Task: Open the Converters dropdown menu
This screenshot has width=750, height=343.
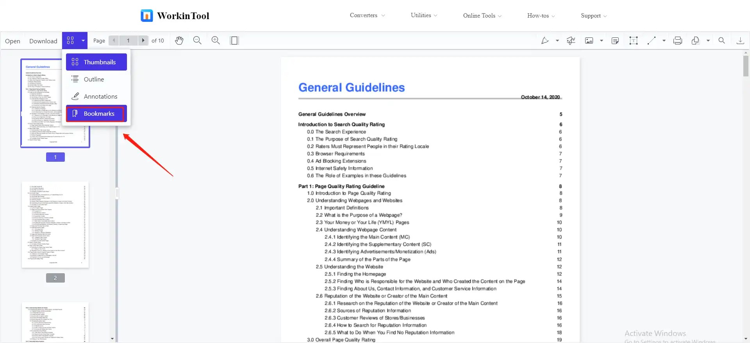Action: click(x=367, y=16)
